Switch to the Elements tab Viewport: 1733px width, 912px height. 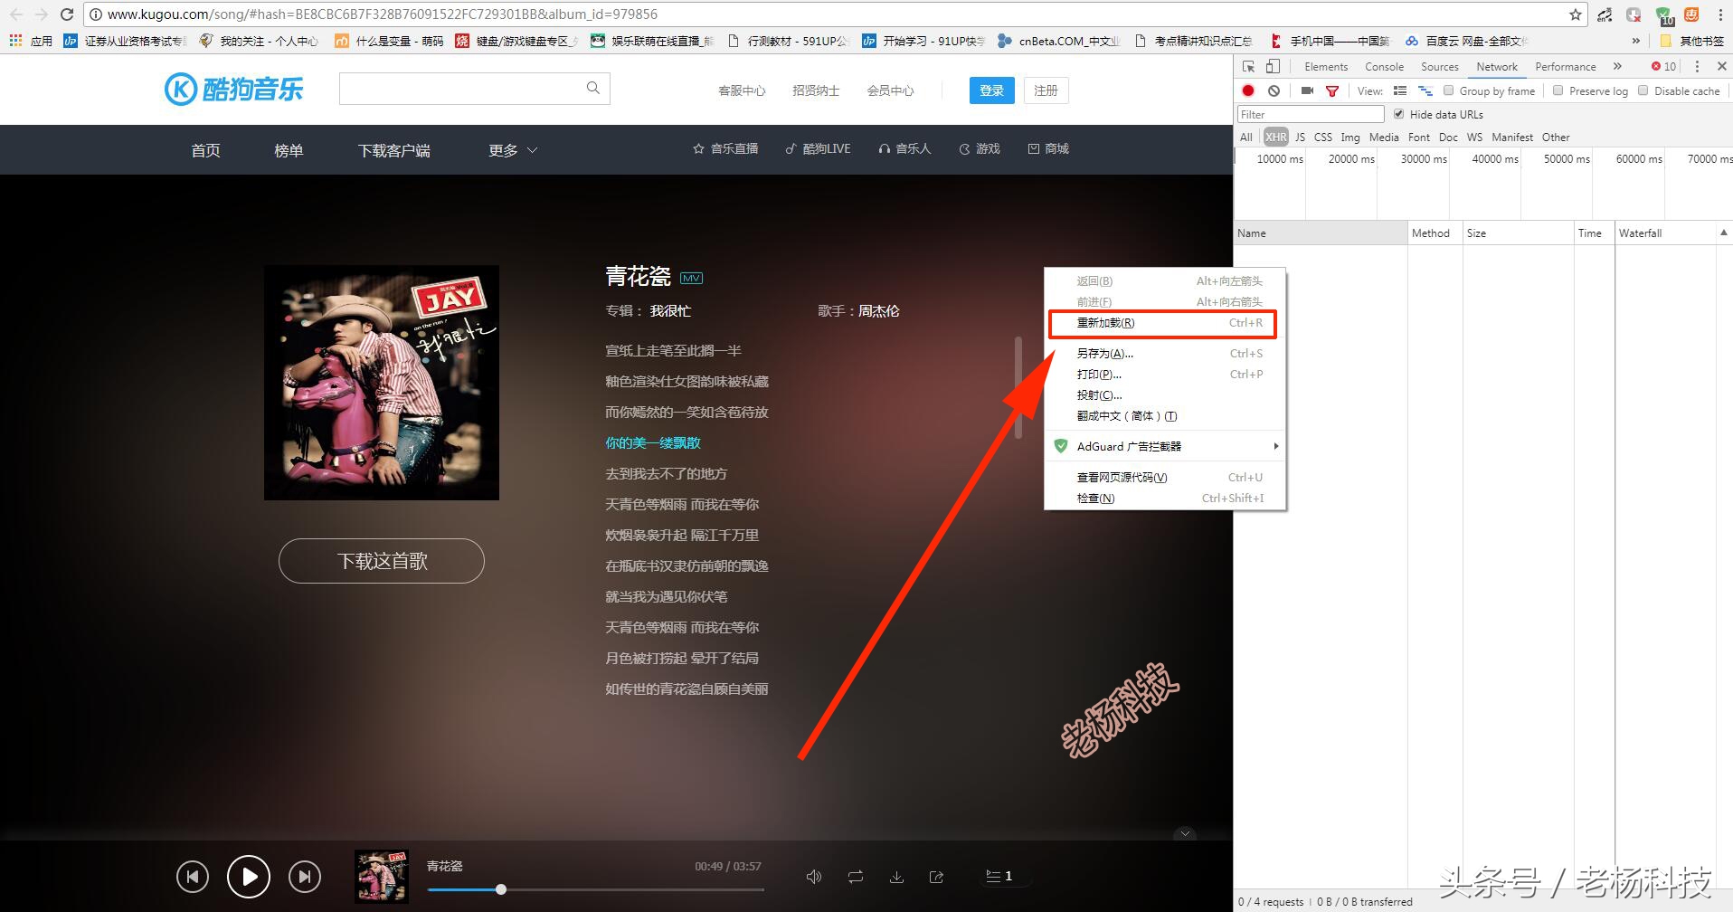[x=1326, y=66]
